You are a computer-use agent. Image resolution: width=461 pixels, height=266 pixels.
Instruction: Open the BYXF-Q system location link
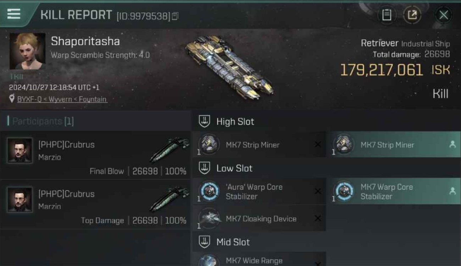pos(62,99)
